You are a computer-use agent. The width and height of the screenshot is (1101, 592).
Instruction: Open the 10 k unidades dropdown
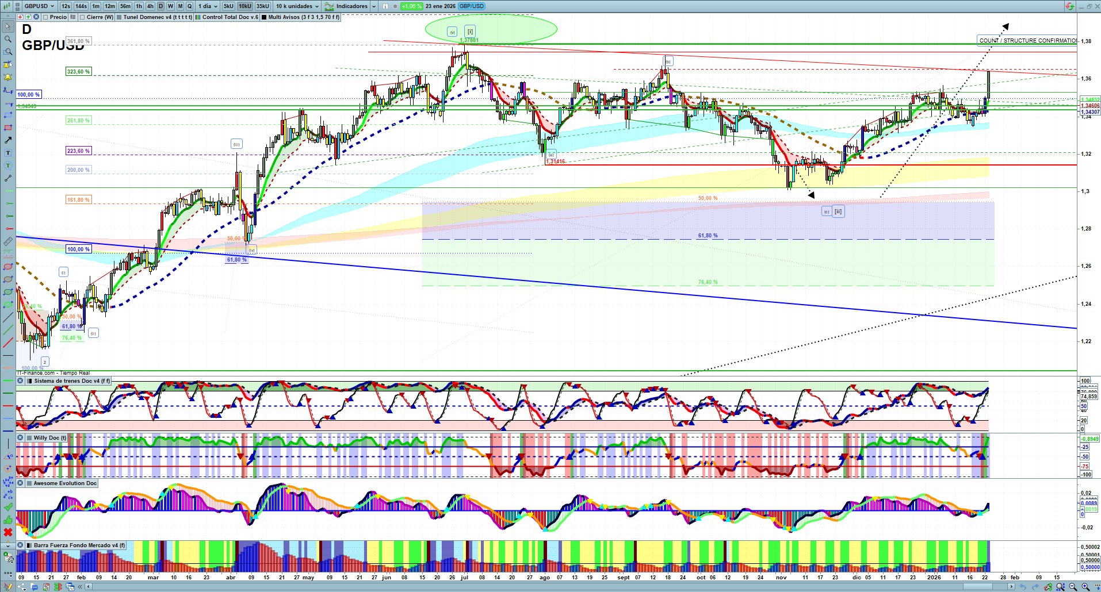coord(297,6)
